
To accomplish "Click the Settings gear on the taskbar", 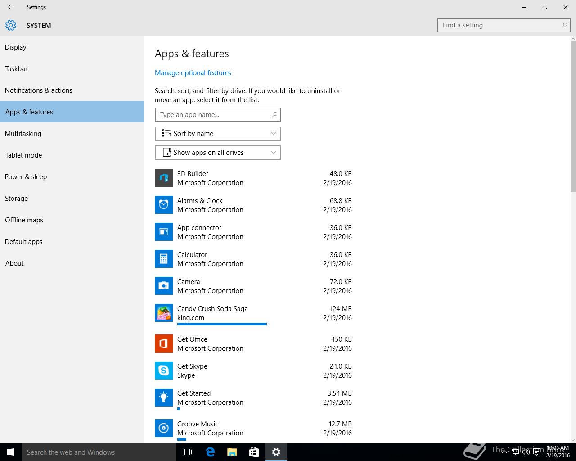I will [276, 452].
